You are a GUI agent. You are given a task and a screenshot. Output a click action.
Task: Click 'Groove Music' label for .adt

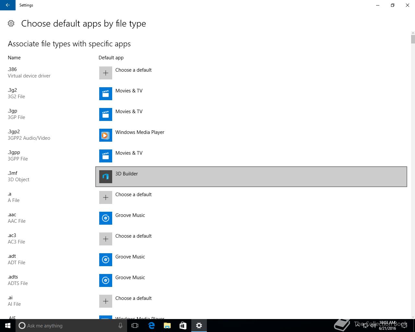tap(130, 257)
